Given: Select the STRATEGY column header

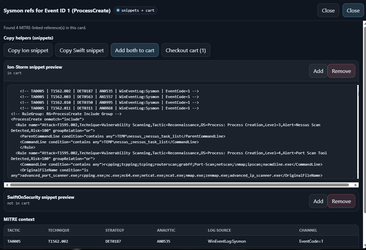Looking at the screenshot, I should 115,230.
